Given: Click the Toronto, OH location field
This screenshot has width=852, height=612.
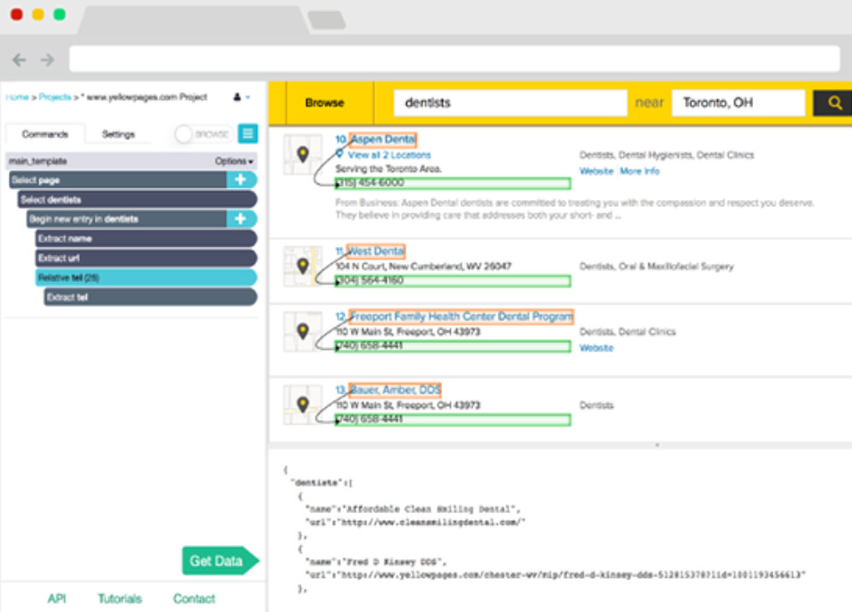Looking at the screenshot, I should pyautogui.click(x=739, y=103).
